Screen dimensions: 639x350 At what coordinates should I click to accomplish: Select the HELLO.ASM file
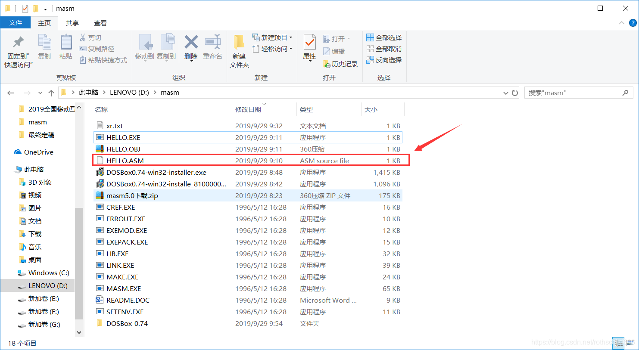[248, 161]
